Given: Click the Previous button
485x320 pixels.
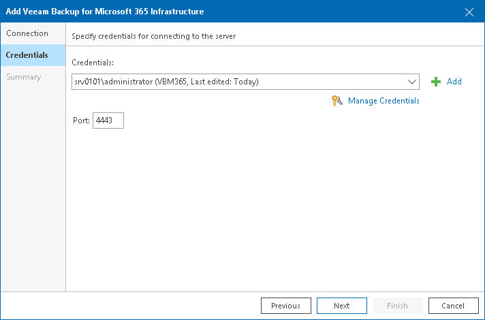Looking at the screenshot, I should click(x=286, y=306).
